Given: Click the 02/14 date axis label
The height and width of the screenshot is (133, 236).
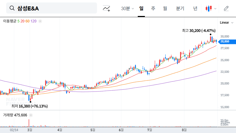Looking at the screenshot, I should click(14, 130).
